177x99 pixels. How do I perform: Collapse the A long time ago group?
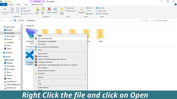point(25,46)
